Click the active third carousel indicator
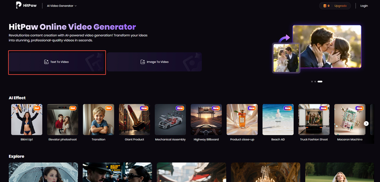The image size is (380, 182). coord(320,82)
